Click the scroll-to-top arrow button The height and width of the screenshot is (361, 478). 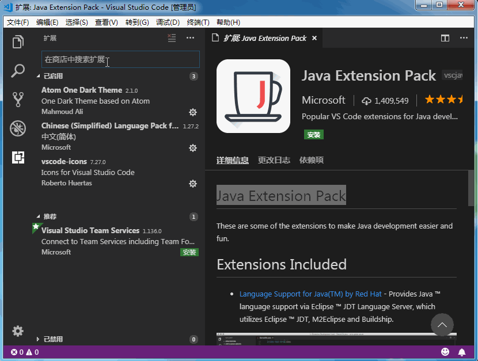pyautogui.click(x=442, y=325)
